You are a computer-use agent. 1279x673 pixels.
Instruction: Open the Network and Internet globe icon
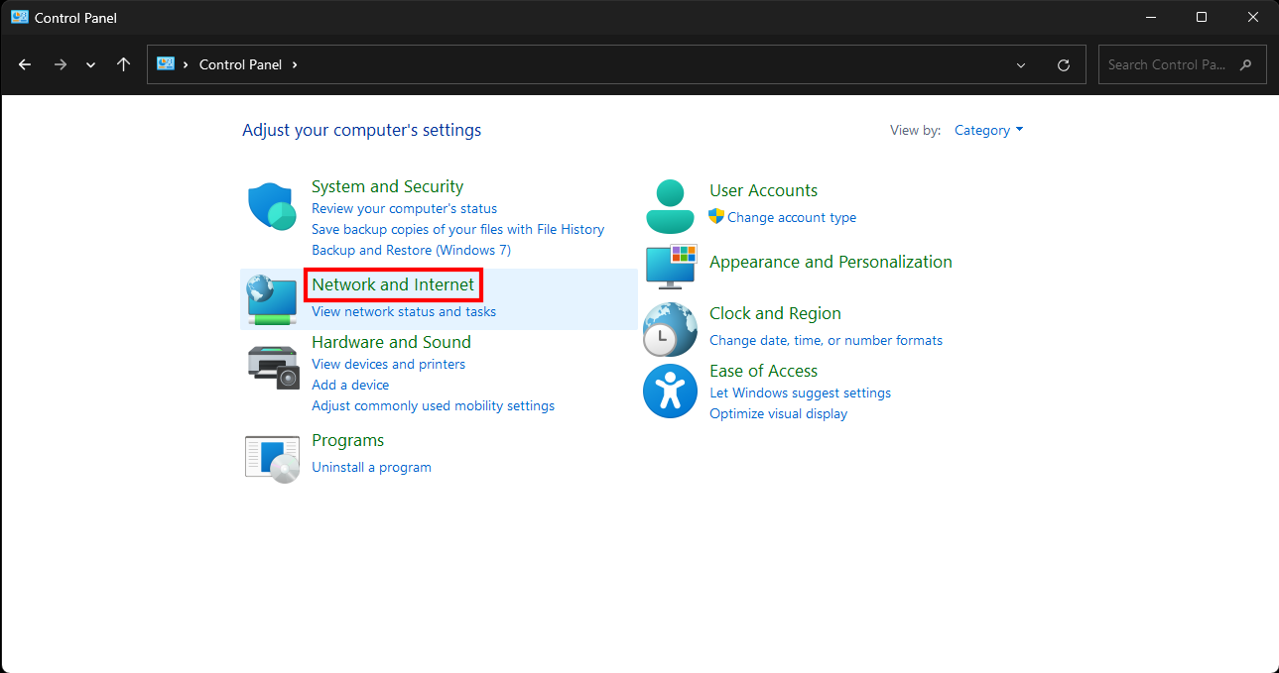[x=271, y=299]
